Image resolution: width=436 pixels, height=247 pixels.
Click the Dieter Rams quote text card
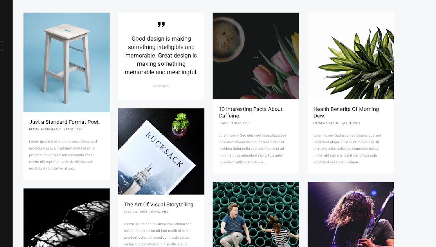click(161, 56)
